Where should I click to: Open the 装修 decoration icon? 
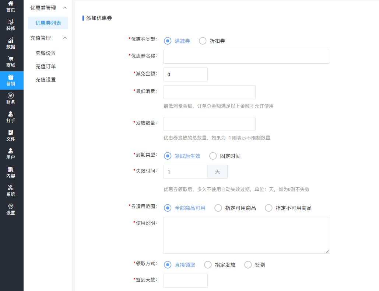click(x=11, y=22)
